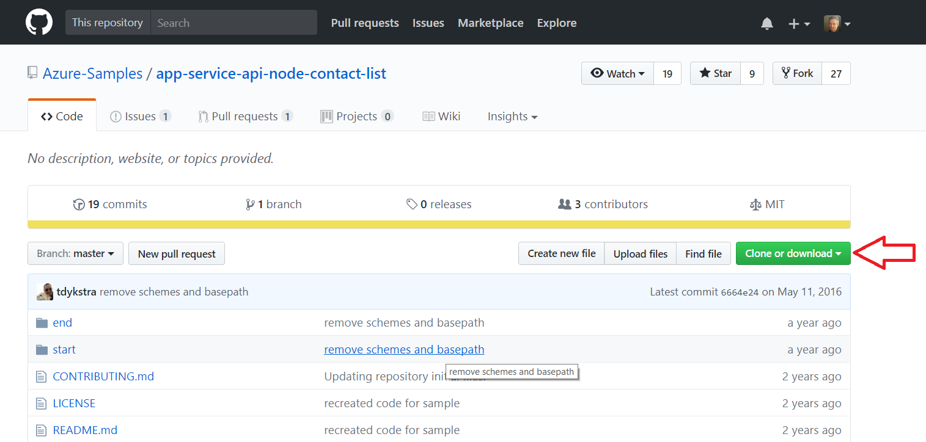View the 0 releases page
This screenshot has height=442, width=926.
(x=439, y=204)
